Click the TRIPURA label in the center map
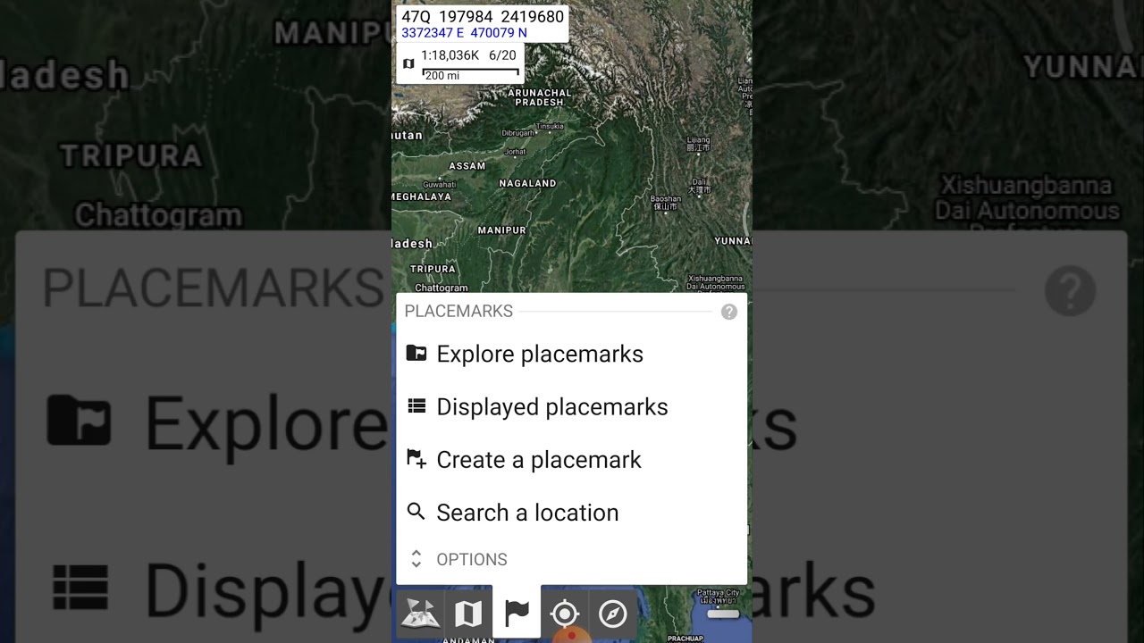Viewport: 1144px width, 643px height. tap(433, 269)
